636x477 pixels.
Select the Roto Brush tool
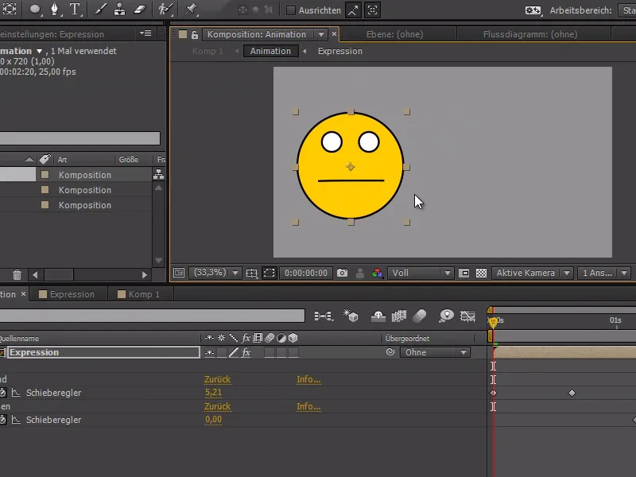click(x=165, y=9)
